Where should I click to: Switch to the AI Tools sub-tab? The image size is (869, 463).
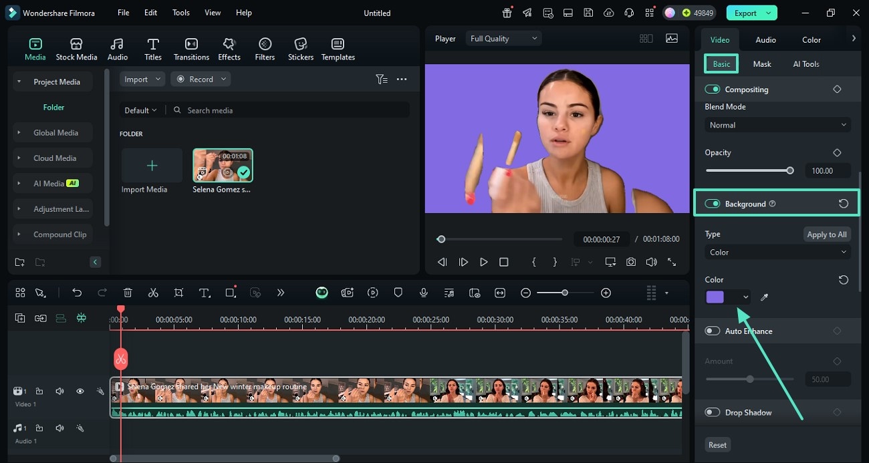click(806, 64)
